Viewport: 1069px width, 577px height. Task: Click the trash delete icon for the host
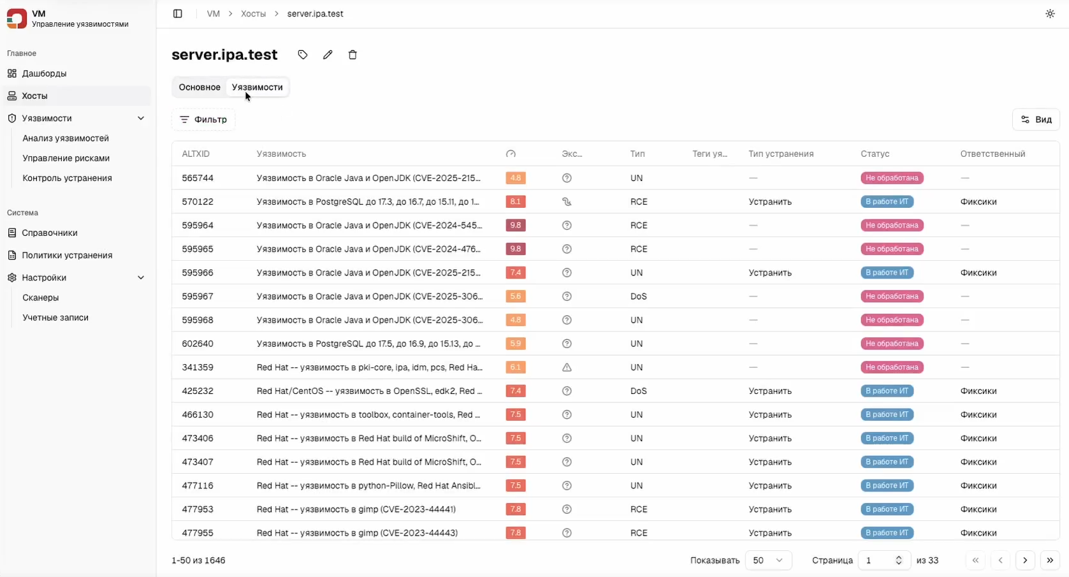353,55
